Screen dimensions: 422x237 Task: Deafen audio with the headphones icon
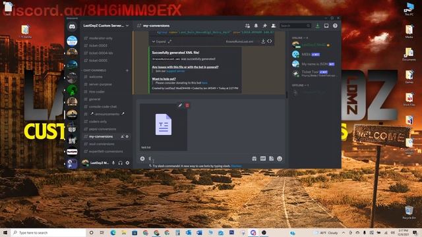click(x=120, y=163)
